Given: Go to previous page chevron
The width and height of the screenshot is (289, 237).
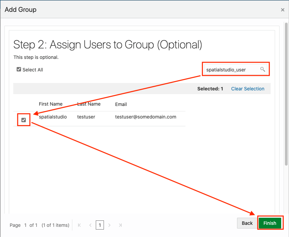Looking at the screenshot, I should 90,225.
